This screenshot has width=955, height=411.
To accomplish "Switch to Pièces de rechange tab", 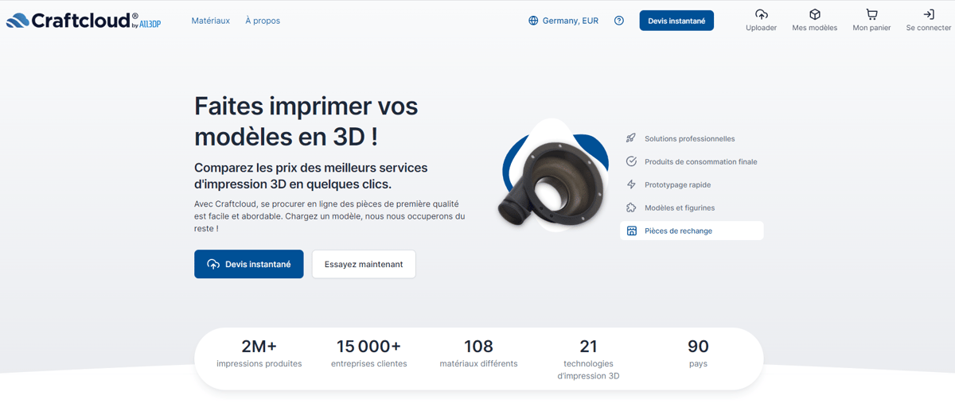I will (691, 231).
